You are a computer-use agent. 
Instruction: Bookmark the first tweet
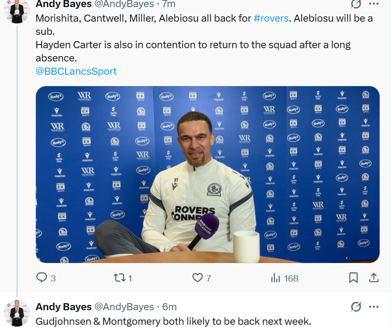click(353, 278)
